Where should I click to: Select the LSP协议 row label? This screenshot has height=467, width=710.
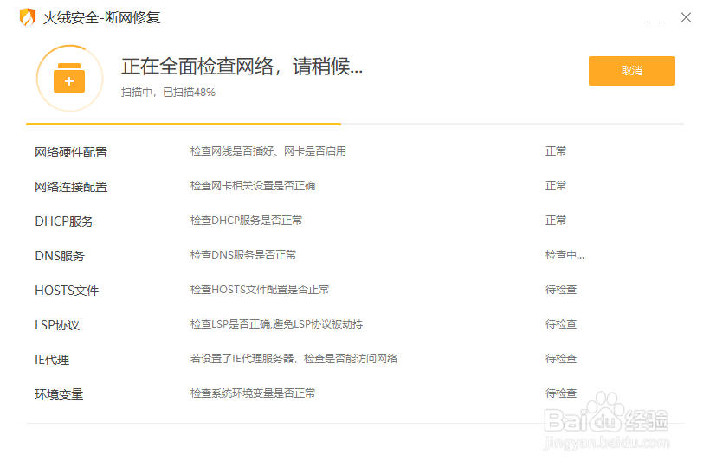coord(57,325)
